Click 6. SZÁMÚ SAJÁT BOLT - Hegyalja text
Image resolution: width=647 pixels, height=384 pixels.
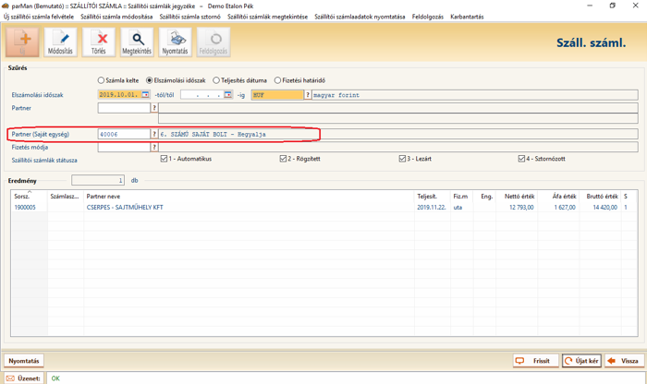point(214,134)
